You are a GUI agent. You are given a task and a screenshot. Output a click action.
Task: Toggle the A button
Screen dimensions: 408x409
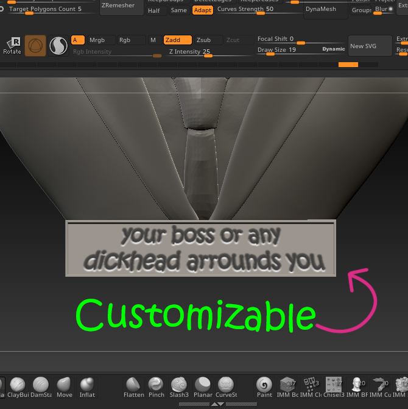(77, 40)
